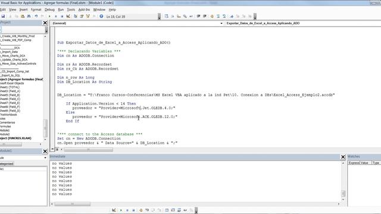Click the Ln 19, Col 39 position field
381x214 pixels.
132,17
